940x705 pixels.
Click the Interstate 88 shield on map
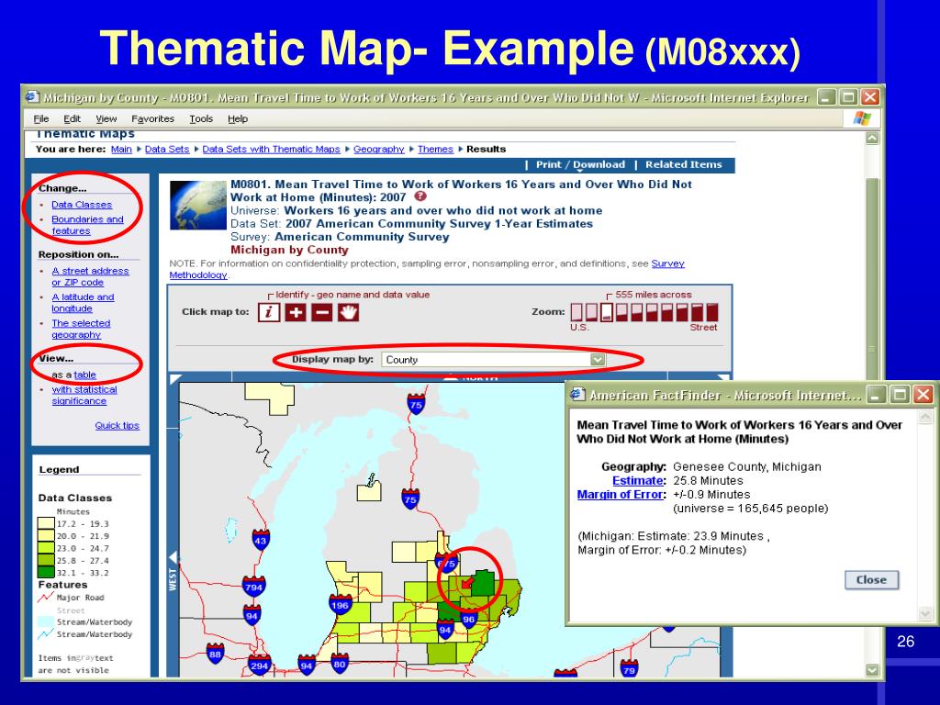215,654
